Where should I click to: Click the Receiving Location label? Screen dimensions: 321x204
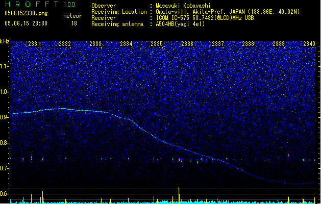click(x=119, y=12)
